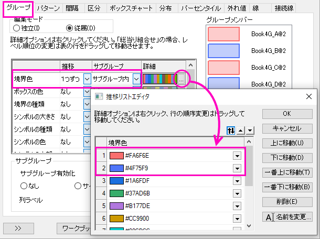320x239 pixels.
Task: Open color dropdown for #1A6FDF row
Action: pos(237,181)
